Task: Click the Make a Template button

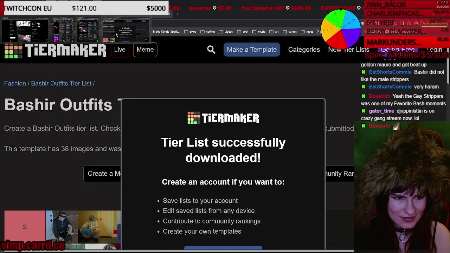Action: (x=252, y=50)
